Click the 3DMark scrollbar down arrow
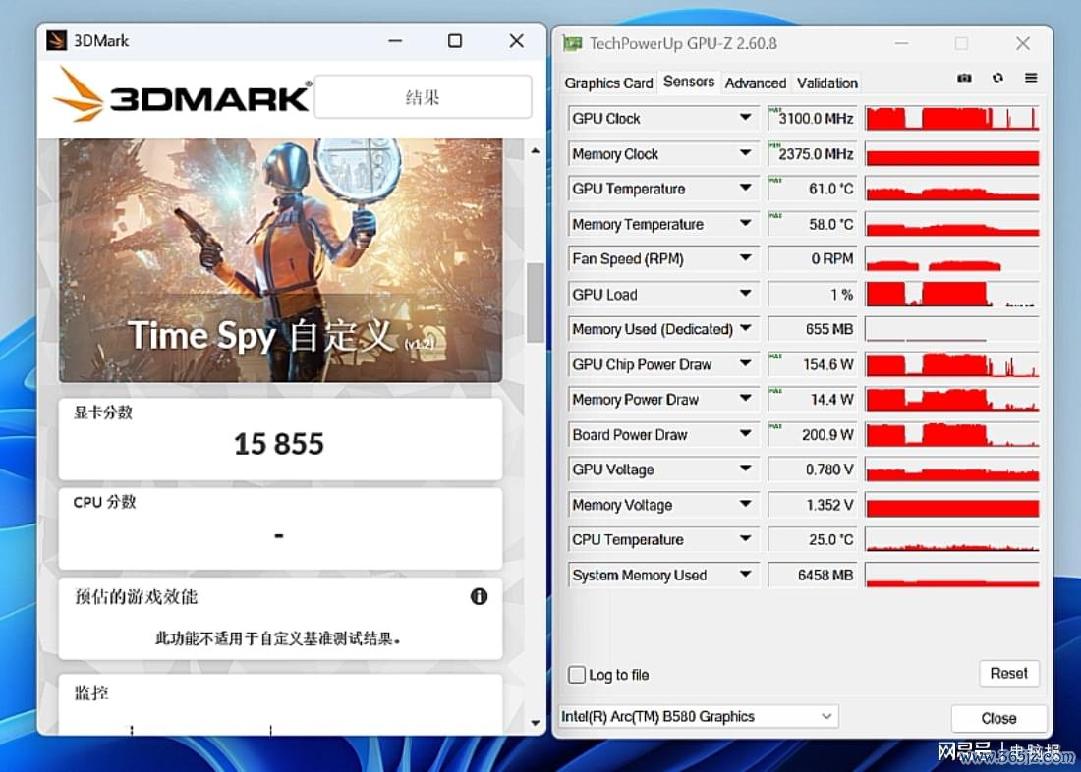This screenshot has width=1081, height=772. tap(536, 723)
